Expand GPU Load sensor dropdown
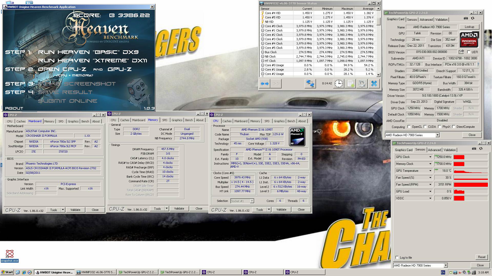The width and height of the screenshot is (492, 276). pos(430,191)
